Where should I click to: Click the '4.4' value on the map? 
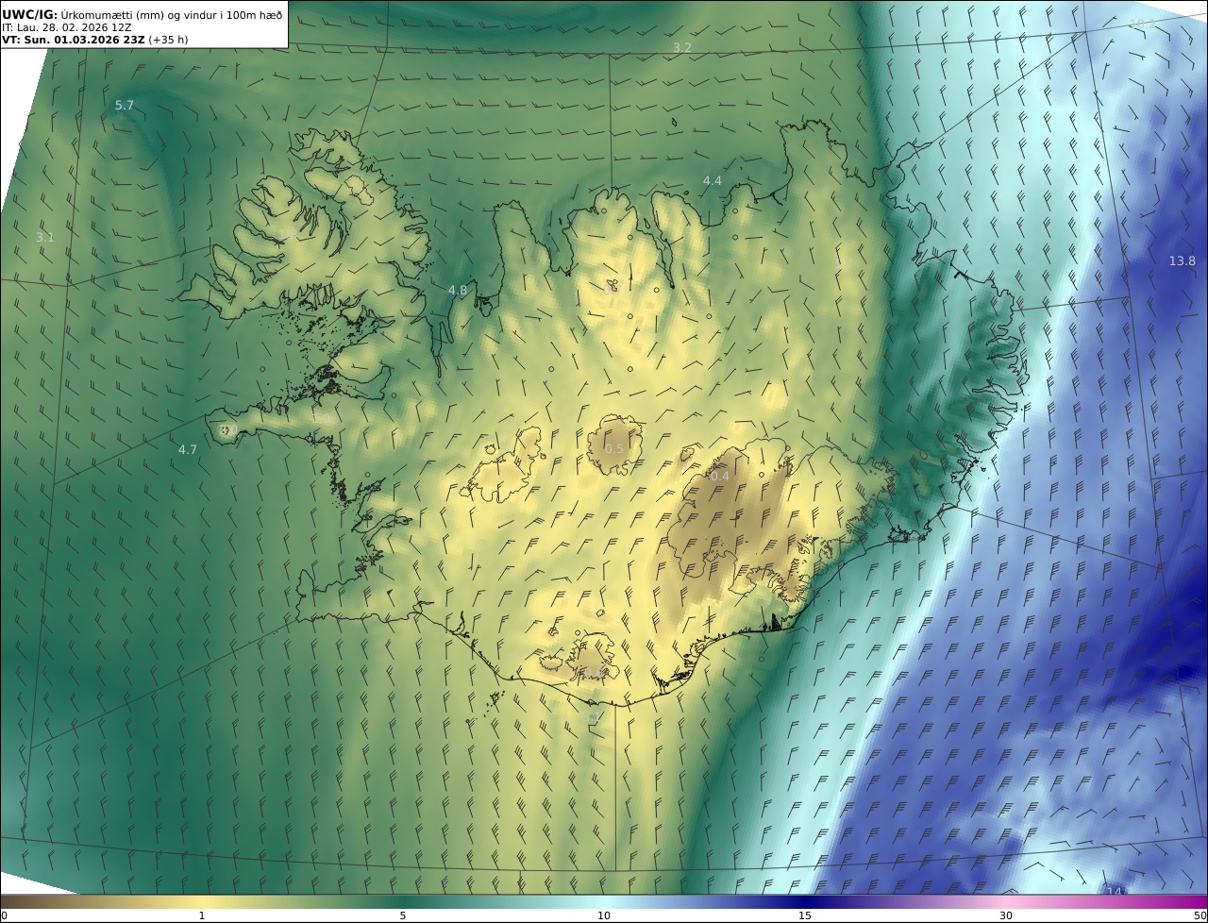pos(713,181)
